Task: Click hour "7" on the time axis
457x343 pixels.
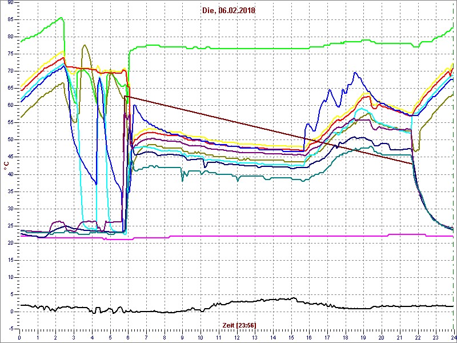Action: pos(146,336)
